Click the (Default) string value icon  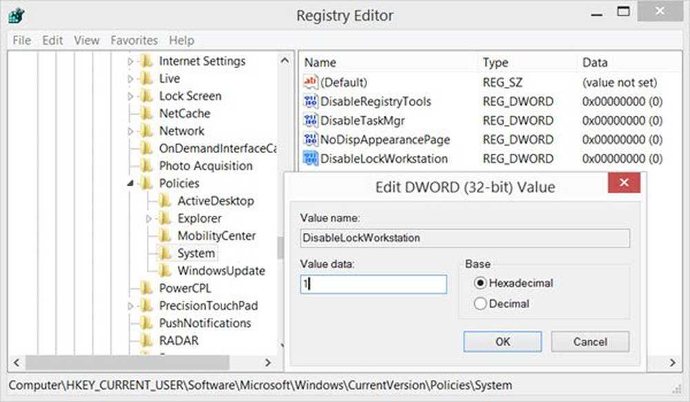[x=310, y=82]
